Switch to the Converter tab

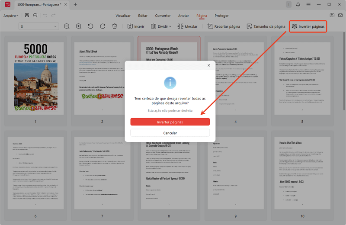click(x=163, y=16)
